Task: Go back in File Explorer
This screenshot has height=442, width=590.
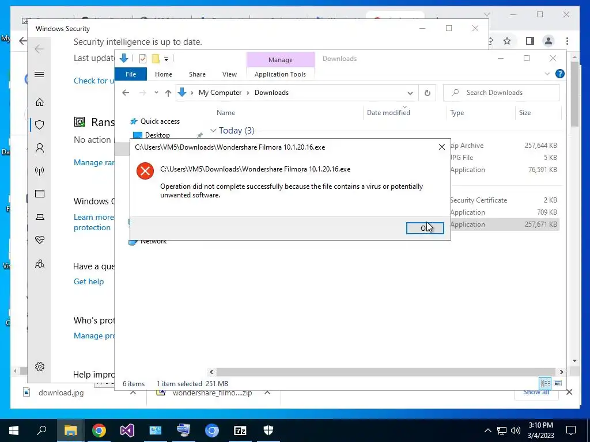Action: coord(126,93)
